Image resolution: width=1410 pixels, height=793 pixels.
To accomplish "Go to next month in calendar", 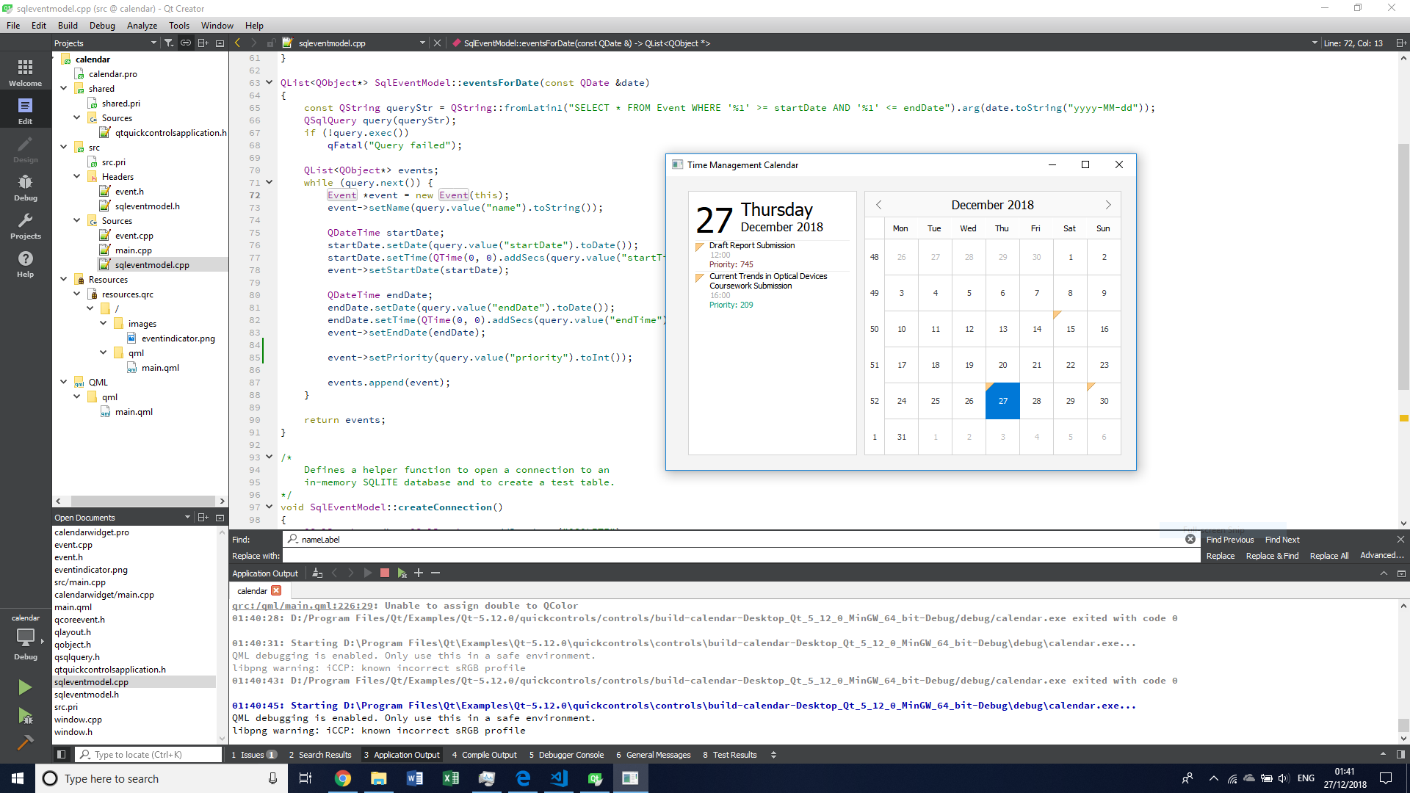I will tap(1108, 205).
